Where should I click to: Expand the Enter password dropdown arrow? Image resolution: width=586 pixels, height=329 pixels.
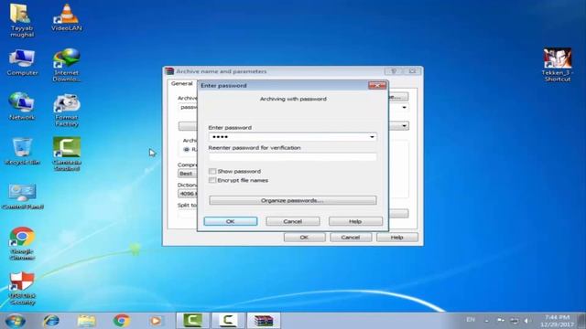pos(372,137)
